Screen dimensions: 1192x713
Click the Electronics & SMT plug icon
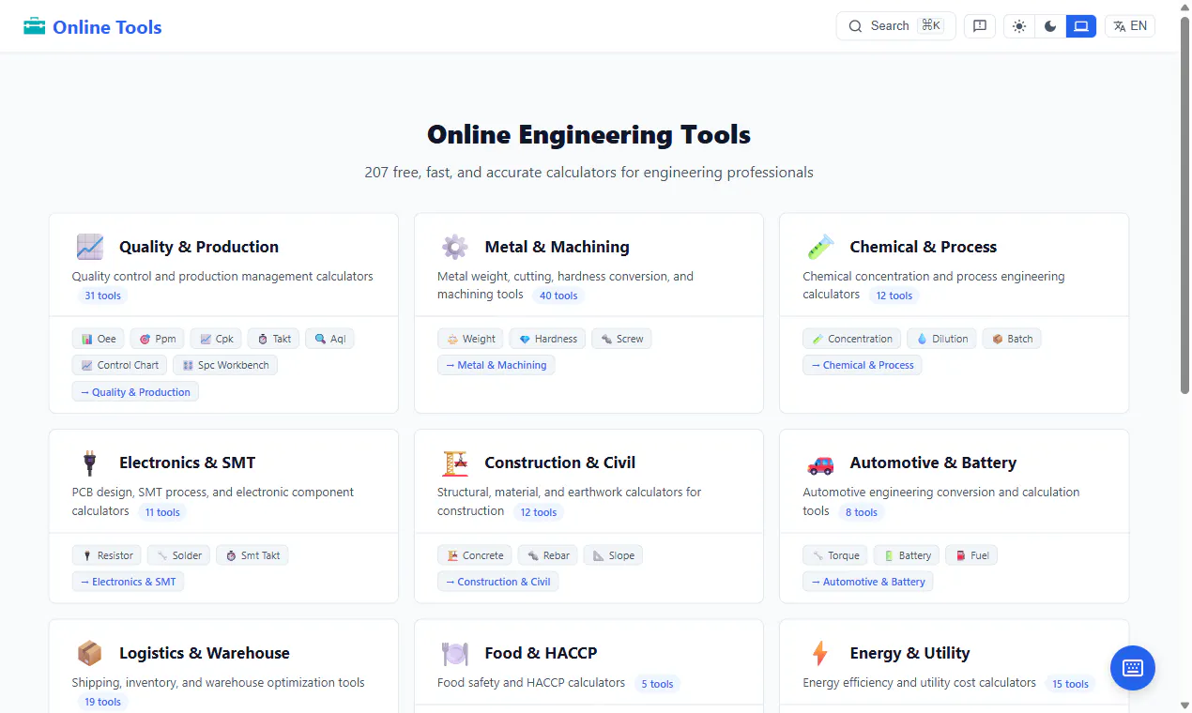(90, 463)
